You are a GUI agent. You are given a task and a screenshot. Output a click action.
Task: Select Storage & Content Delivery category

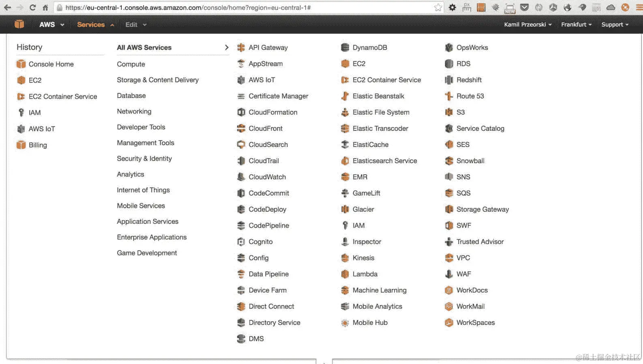point(158,80)
